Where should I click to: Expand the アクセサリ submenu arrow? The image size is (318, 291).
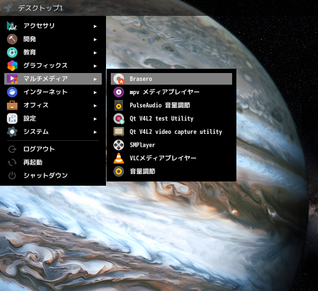tap(95, 26)
